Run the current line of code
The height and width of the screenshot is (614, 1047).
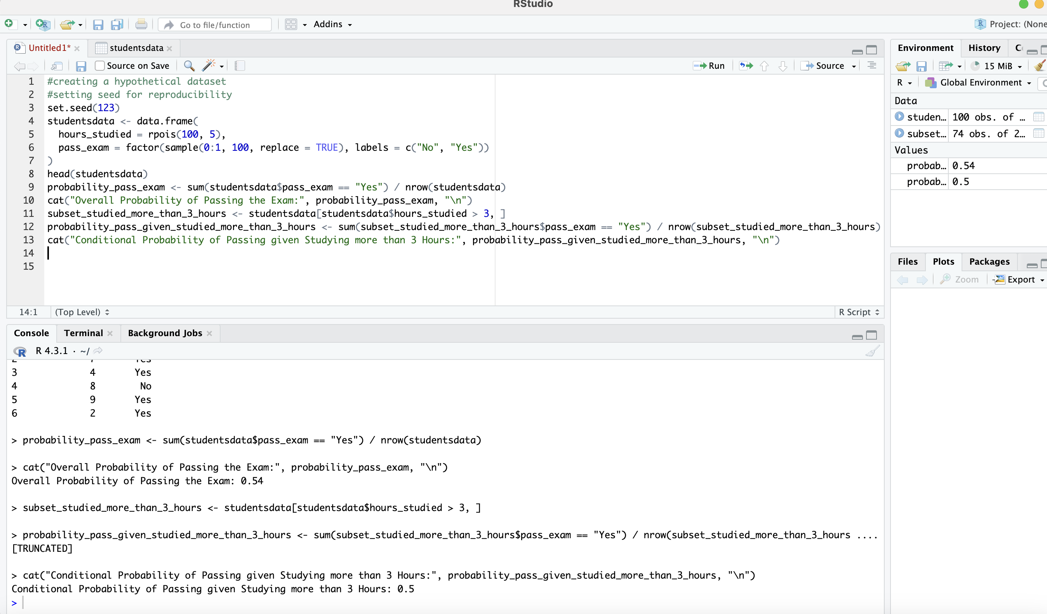(x=709, y=66)
